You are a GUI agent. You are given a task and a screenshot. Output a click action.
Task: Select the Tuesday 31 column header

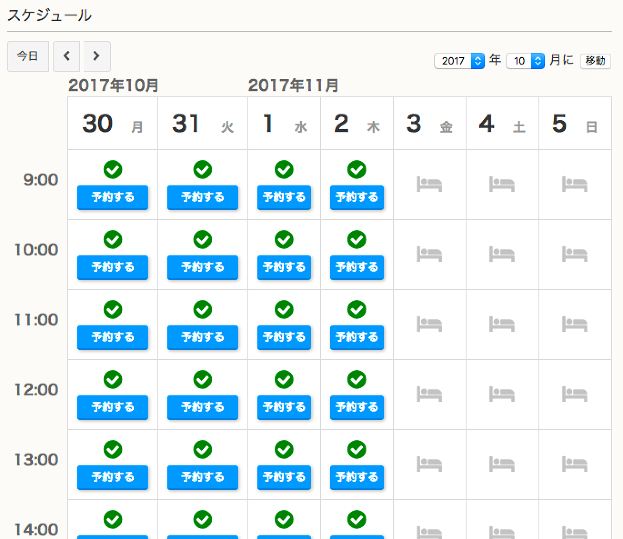(203, 123)
